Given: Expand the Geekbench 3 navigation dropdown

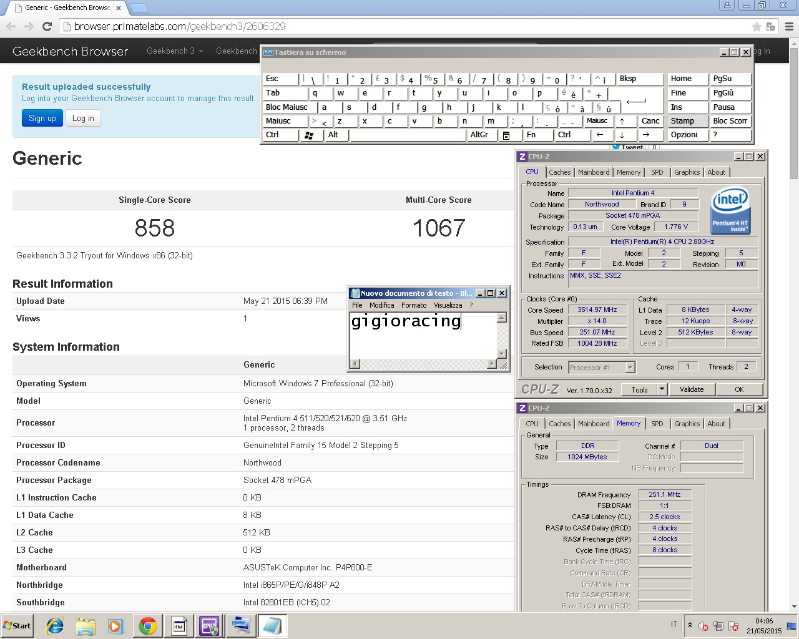Looking at the screenshot, I should click(175, 51).
